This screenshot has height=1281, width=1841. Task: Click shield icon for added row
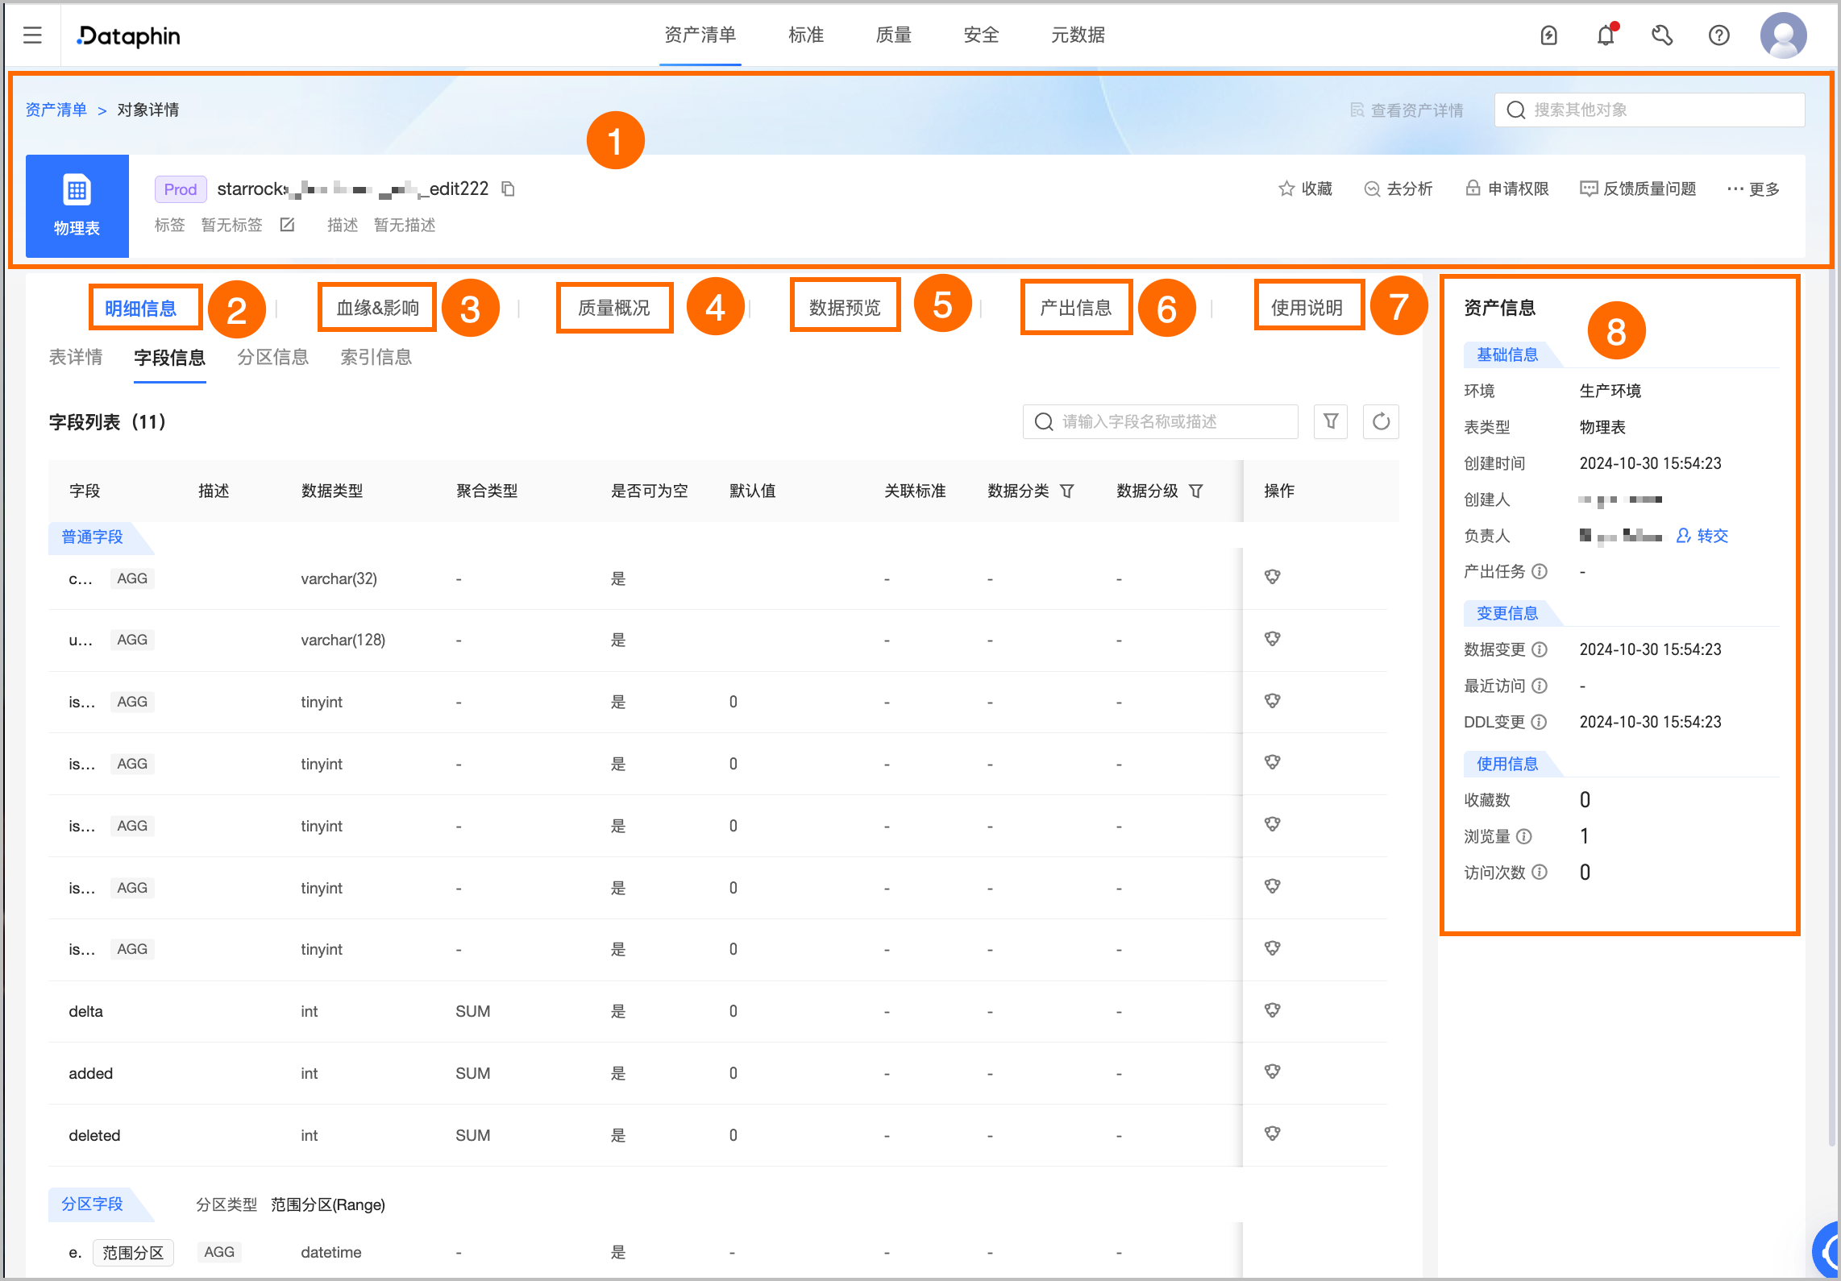(1272, 1072)
